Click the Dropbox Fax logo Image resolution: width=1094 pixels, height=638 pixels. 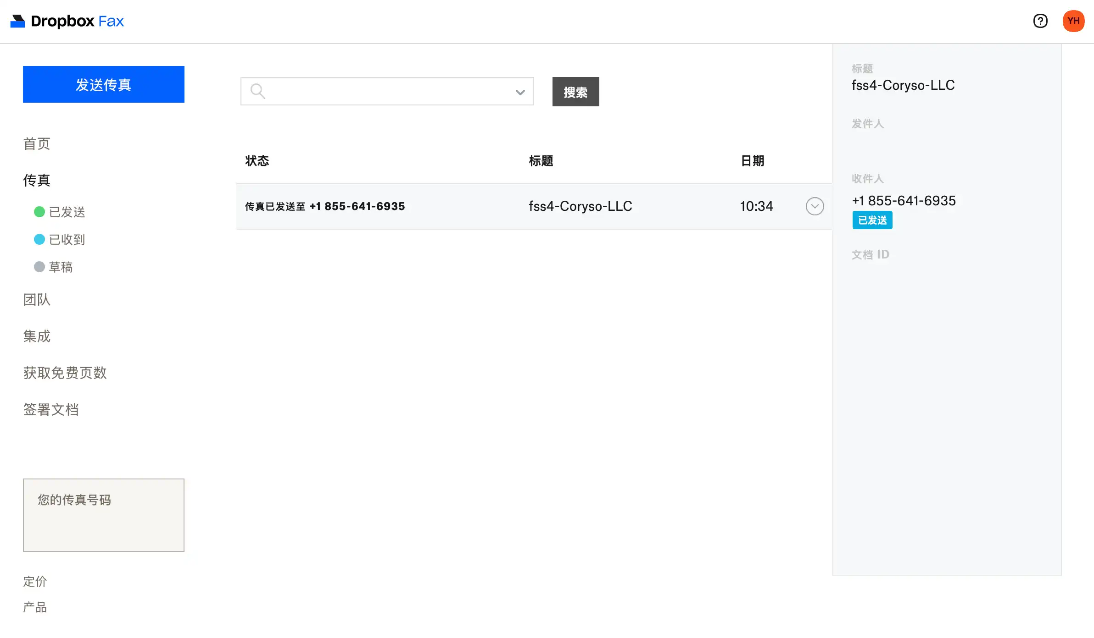(67, 21)
